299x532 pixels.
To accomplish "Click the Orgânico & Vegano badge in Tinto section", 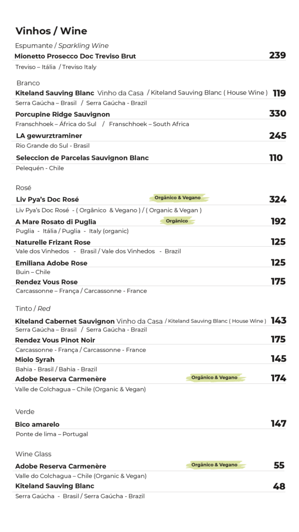I will coord(215,378).
